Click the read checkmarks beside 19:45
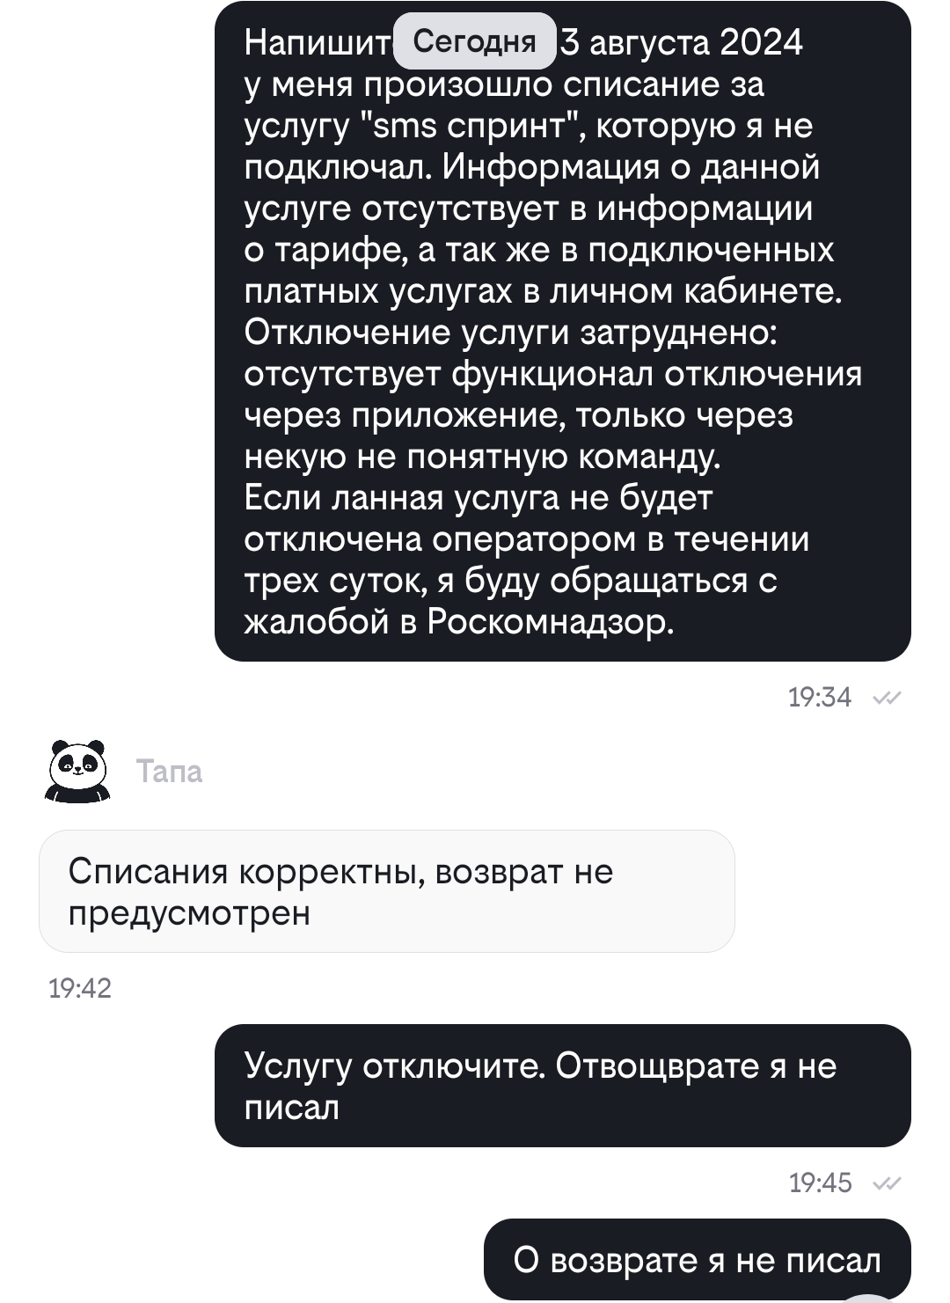Viewport: 950px width, 1303px height. [888, 1182]
